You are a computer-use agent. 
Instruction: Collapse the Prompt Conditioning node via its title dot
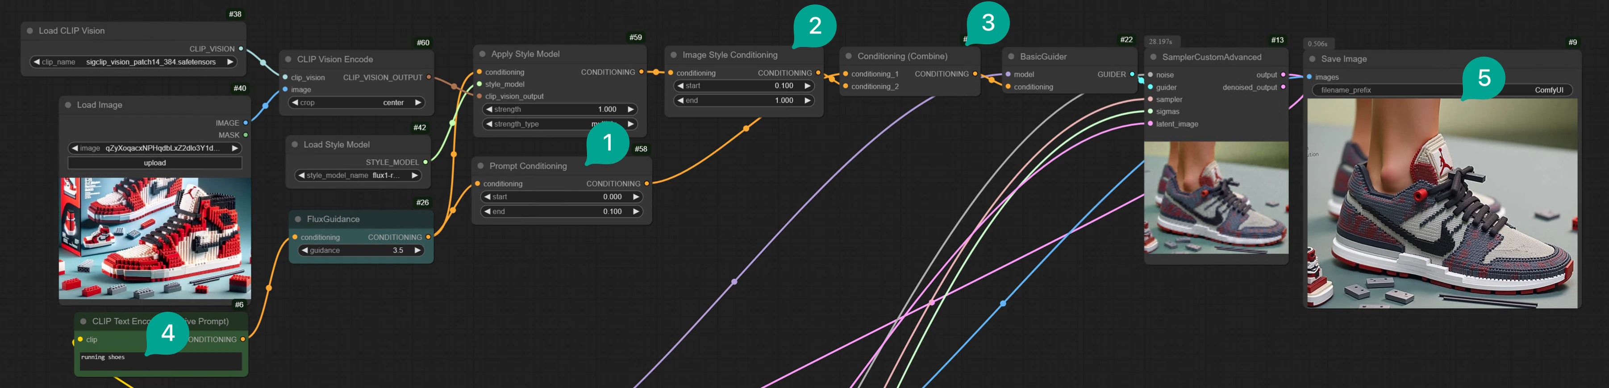pos(480,166)
